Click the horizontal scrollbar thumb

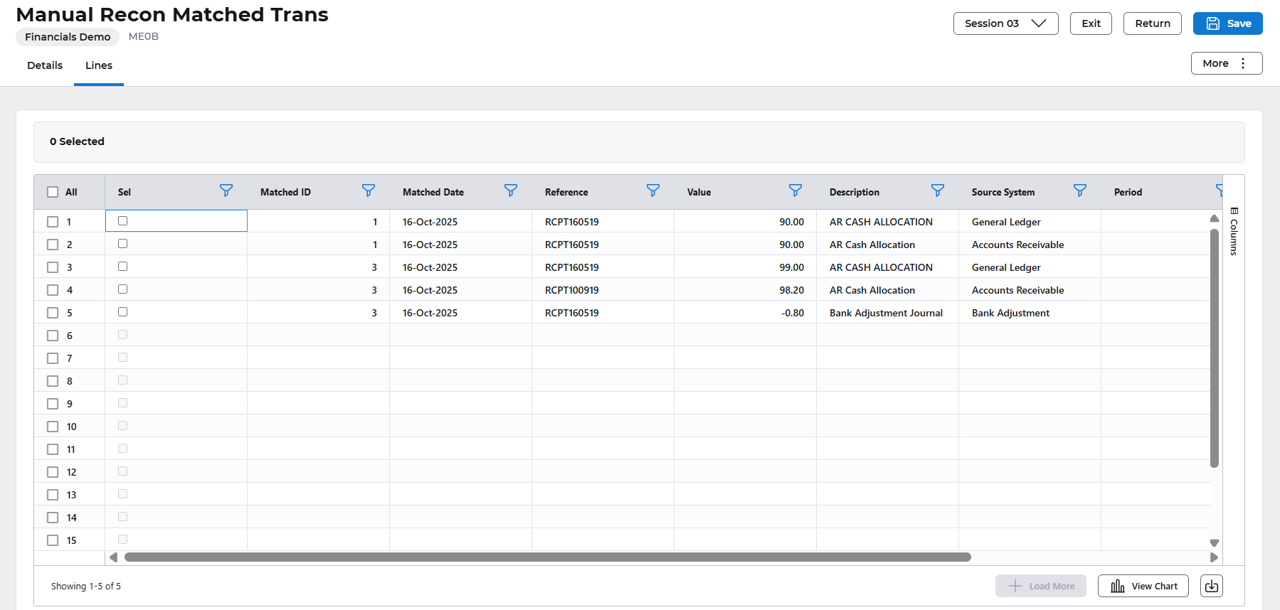coord(547,557)
